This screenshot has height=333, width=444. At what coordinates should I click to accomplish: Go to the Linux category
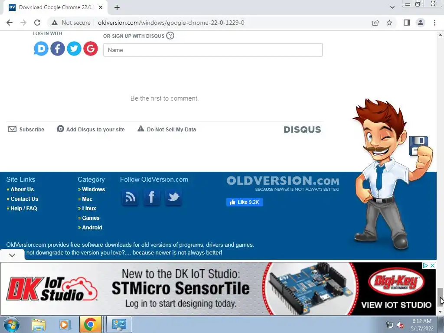click(x=89, y=209)
